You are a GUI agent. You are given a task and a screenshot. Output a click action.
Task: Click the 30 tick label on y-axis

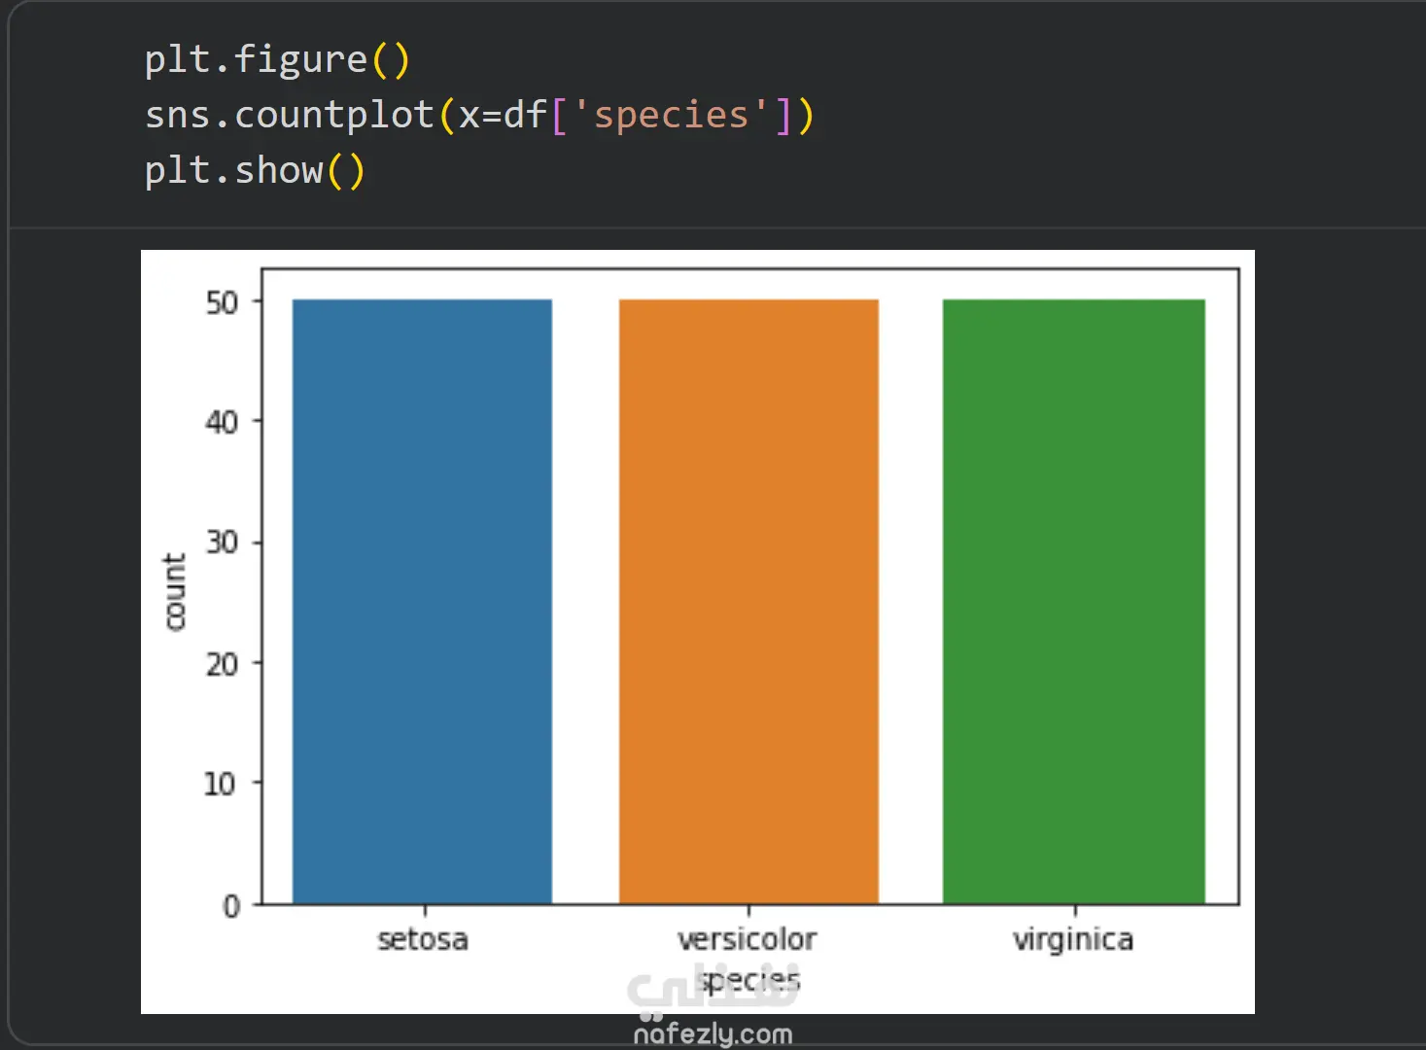pos(222,542)
